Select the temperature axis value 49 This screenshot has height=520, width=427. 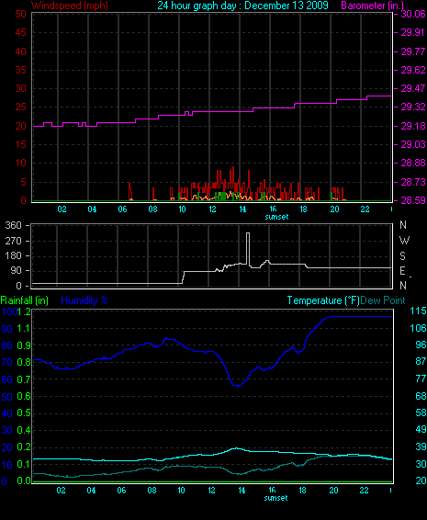click(421, 429)
